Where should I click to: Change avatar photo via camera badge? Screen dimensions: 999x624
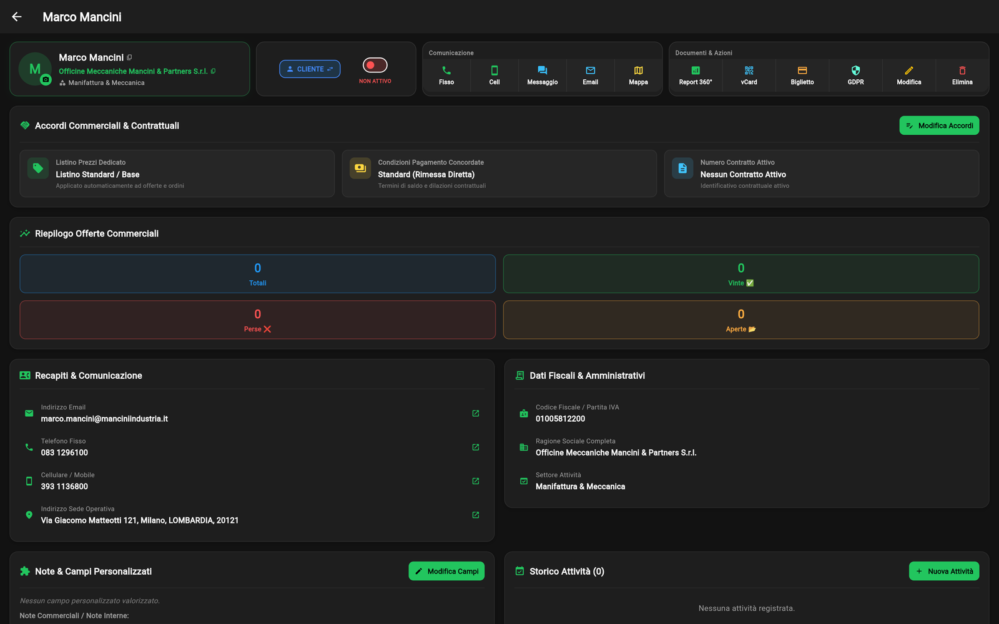[x=46, y=80]
